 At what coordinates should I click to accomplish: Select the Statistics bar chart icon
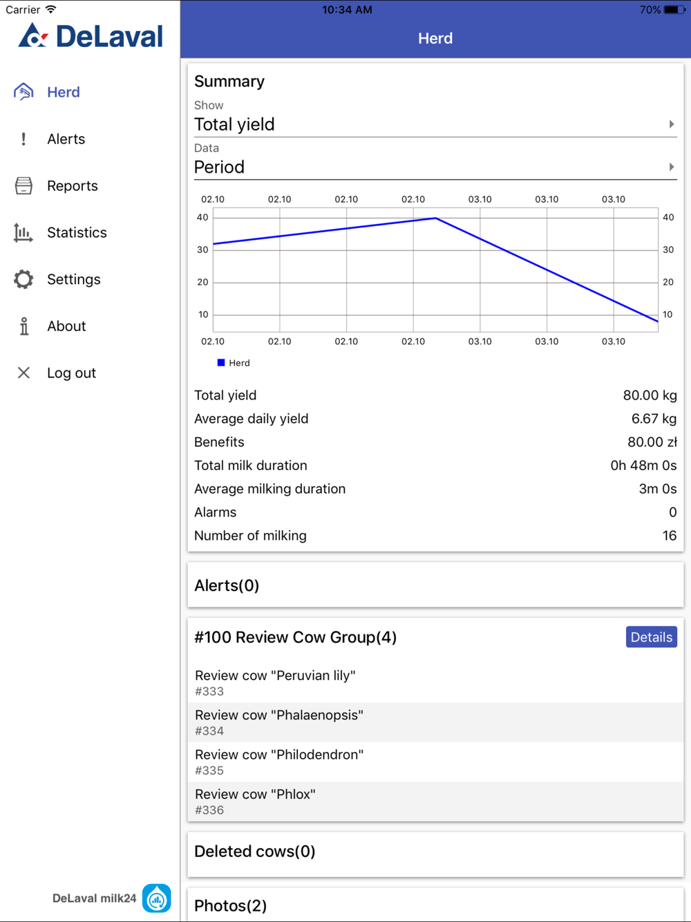coord(23,233)
